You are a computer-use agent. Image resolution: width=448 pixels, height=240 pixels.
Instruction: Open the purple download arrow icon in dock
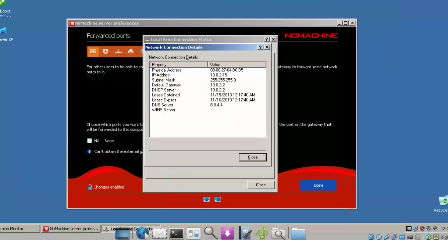tap(227, 233)
